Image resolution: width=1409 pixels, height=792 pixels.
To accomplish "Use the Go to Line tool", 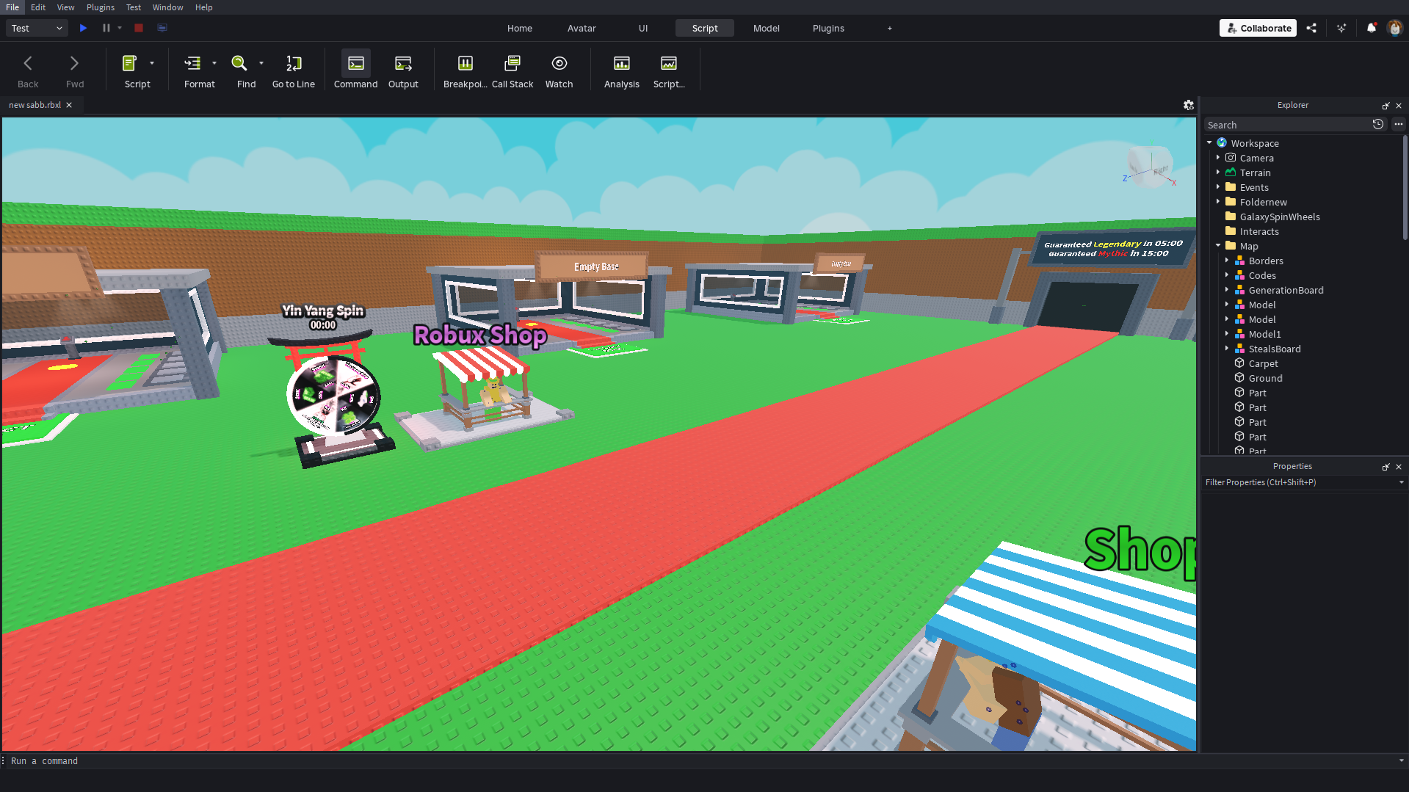I will [x=293, y=70].
